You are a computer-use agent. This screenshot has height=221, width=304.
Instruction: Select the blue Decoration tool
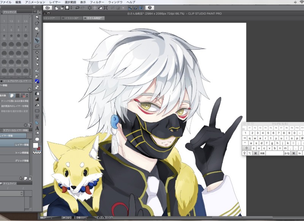(x=37, y=81)
